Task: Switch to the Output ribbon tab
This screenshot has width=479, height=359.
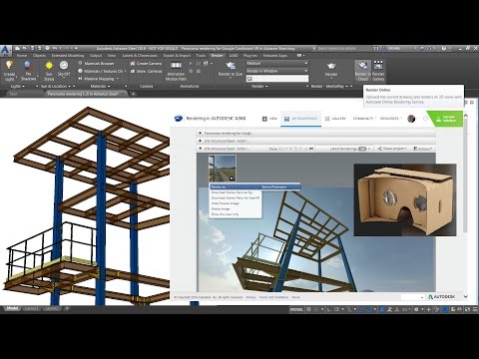Action: [x=96, y=56]
